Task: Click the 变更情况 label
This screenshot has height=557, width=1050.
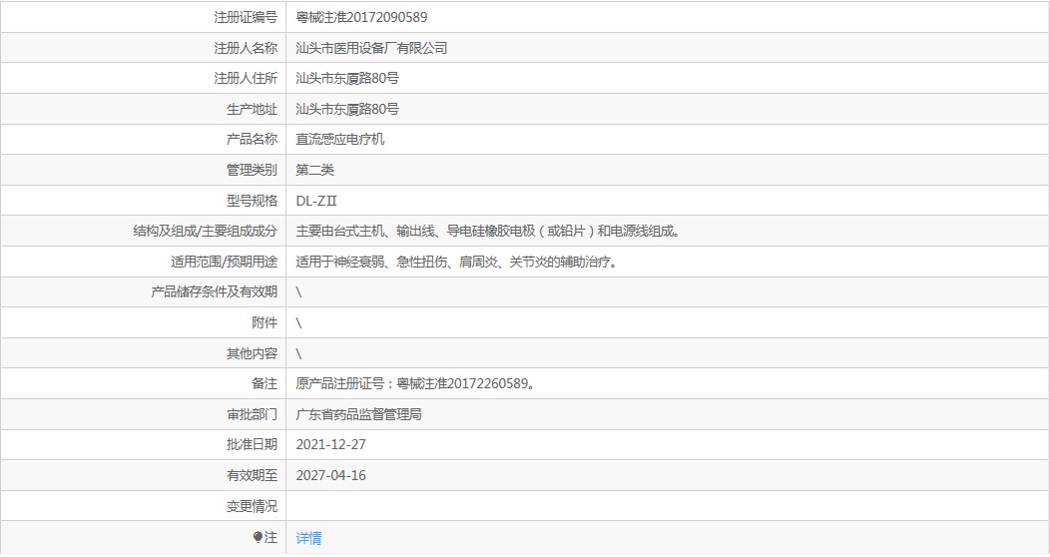Action: coord(252,506)
